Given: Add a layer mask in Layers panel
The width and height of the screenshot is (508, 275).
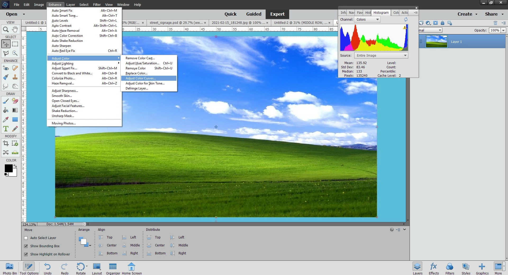Looking at the screenshot, I should [436, 23].
